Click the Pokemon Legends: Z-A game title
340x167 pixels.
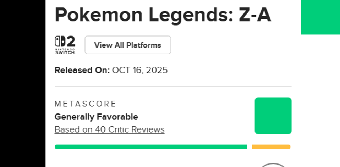163,15
